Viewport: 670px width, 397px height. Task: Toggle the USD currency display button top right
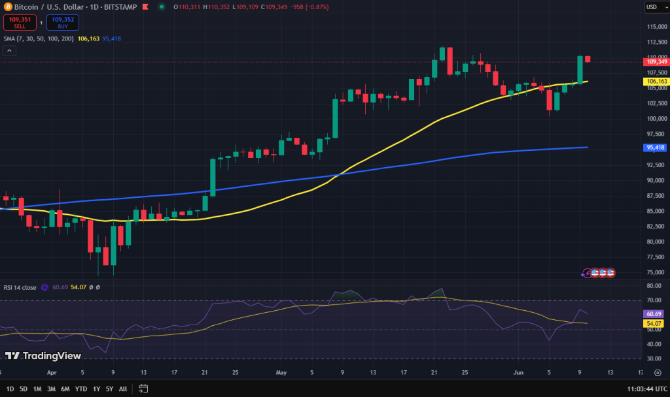click(x=658, y=6)
